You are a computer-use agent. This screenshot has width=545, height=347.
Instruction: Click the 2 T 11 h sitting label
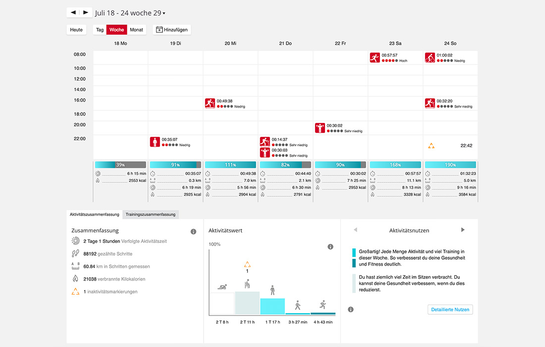coord(247,322)
